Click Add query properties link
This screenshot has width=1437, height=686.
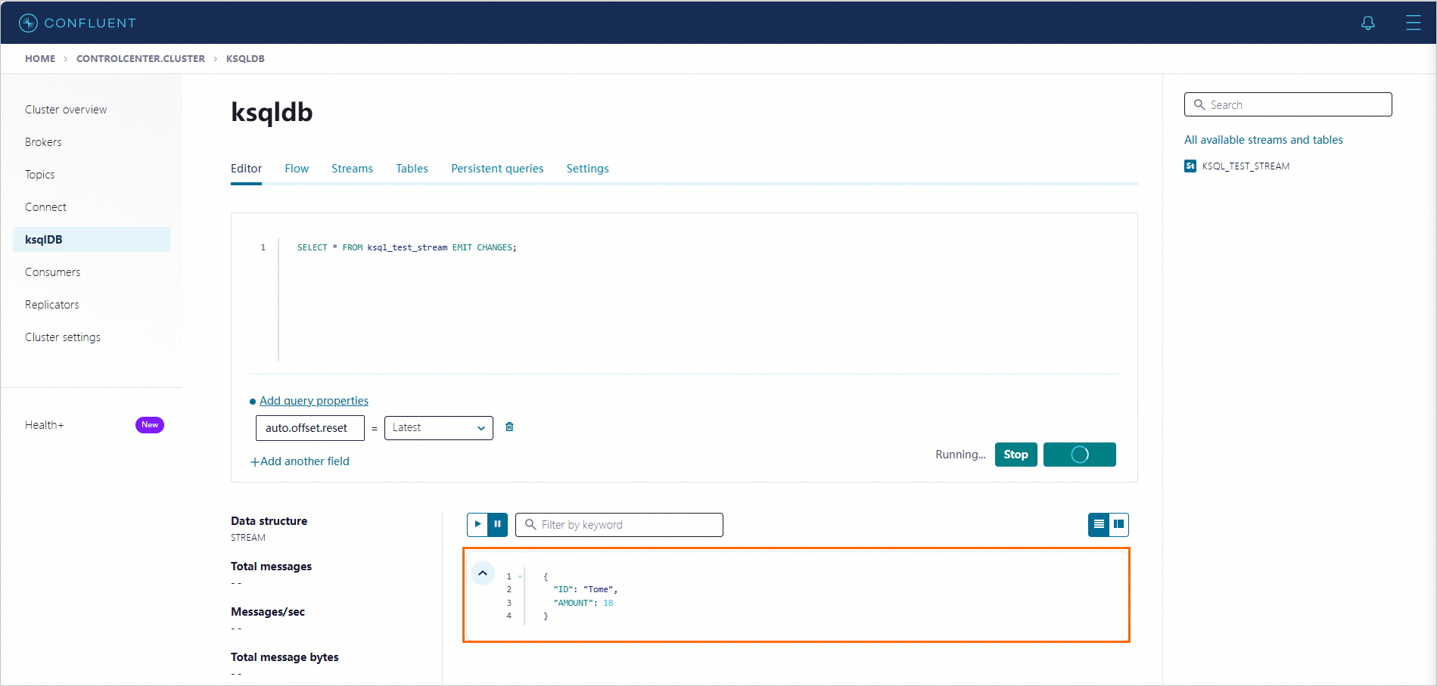coord(314,401)
